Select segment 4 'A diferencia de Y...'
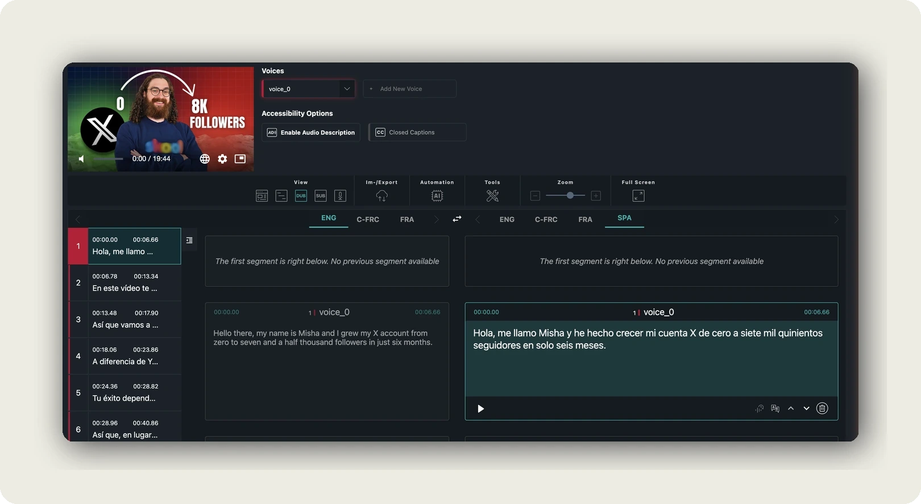921x504 pixels. [x=125, y=356]
